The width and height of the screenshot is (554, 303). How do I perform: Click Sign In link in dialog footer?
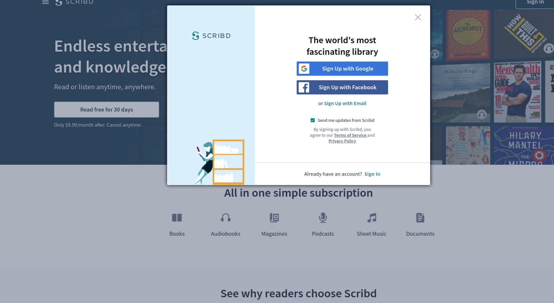point(372,174)
